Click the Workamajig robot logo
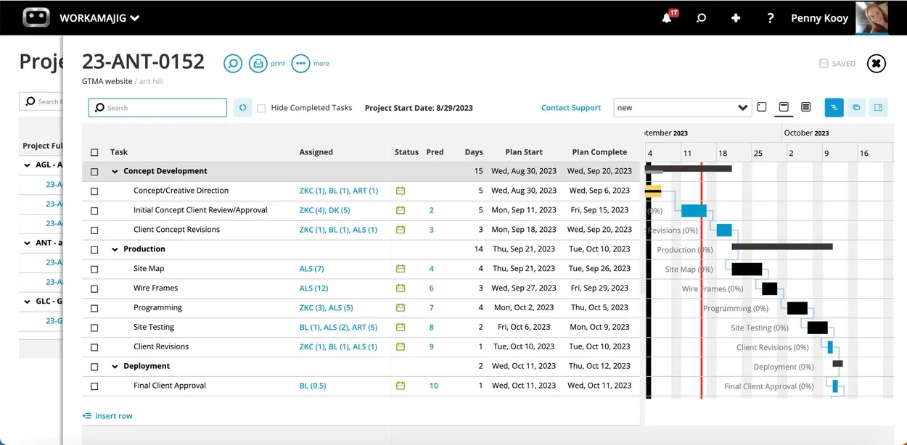 [36, 17]
